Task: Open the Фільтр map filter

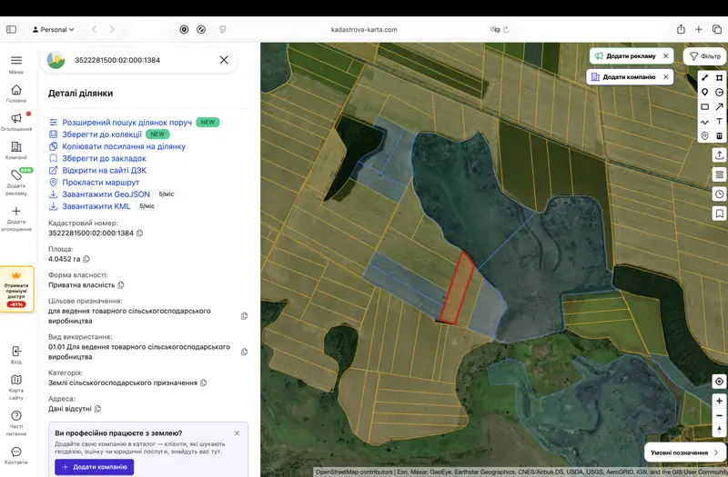Action: (x=705, y=56)
